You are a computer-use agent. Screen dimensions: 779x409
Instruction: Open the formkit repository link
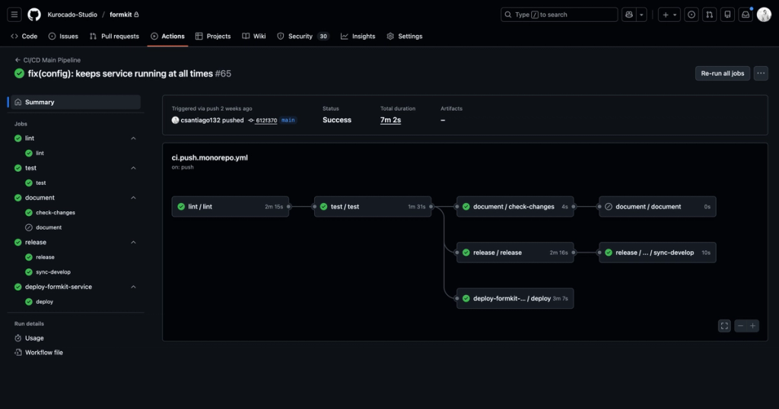[121, 14]
